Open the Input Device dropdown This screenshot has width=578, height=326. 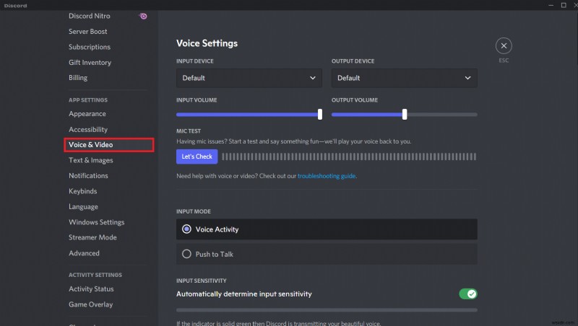pyautogui.click(x=249, y=78)
